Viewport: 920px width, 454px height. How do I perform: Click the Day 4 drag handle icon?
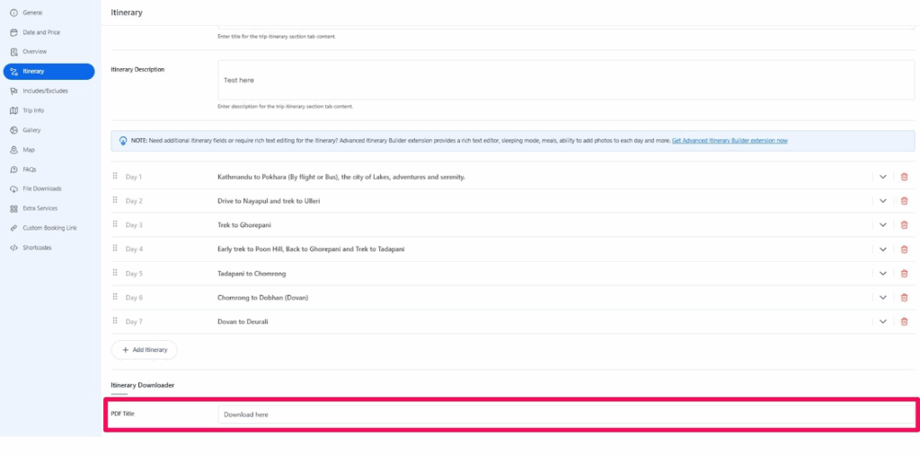click(x=115, y=249)
